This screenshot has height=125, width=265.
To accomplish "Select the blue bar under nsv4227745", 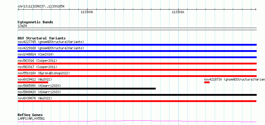I will 137,45.
